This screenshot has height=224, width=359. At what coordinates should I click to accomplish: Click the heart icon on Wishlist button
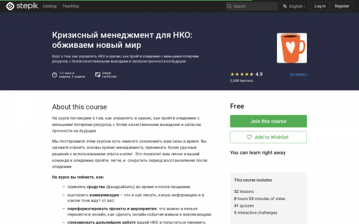pyautogui.click(x=249, y=137)
